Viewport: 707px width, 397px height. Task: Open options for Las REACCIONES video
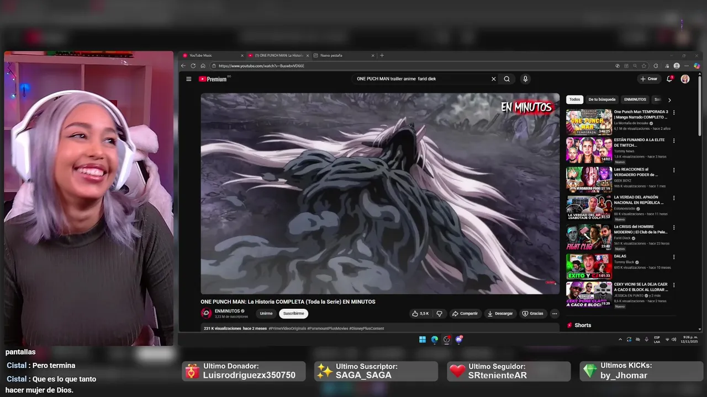click(674, 170)
